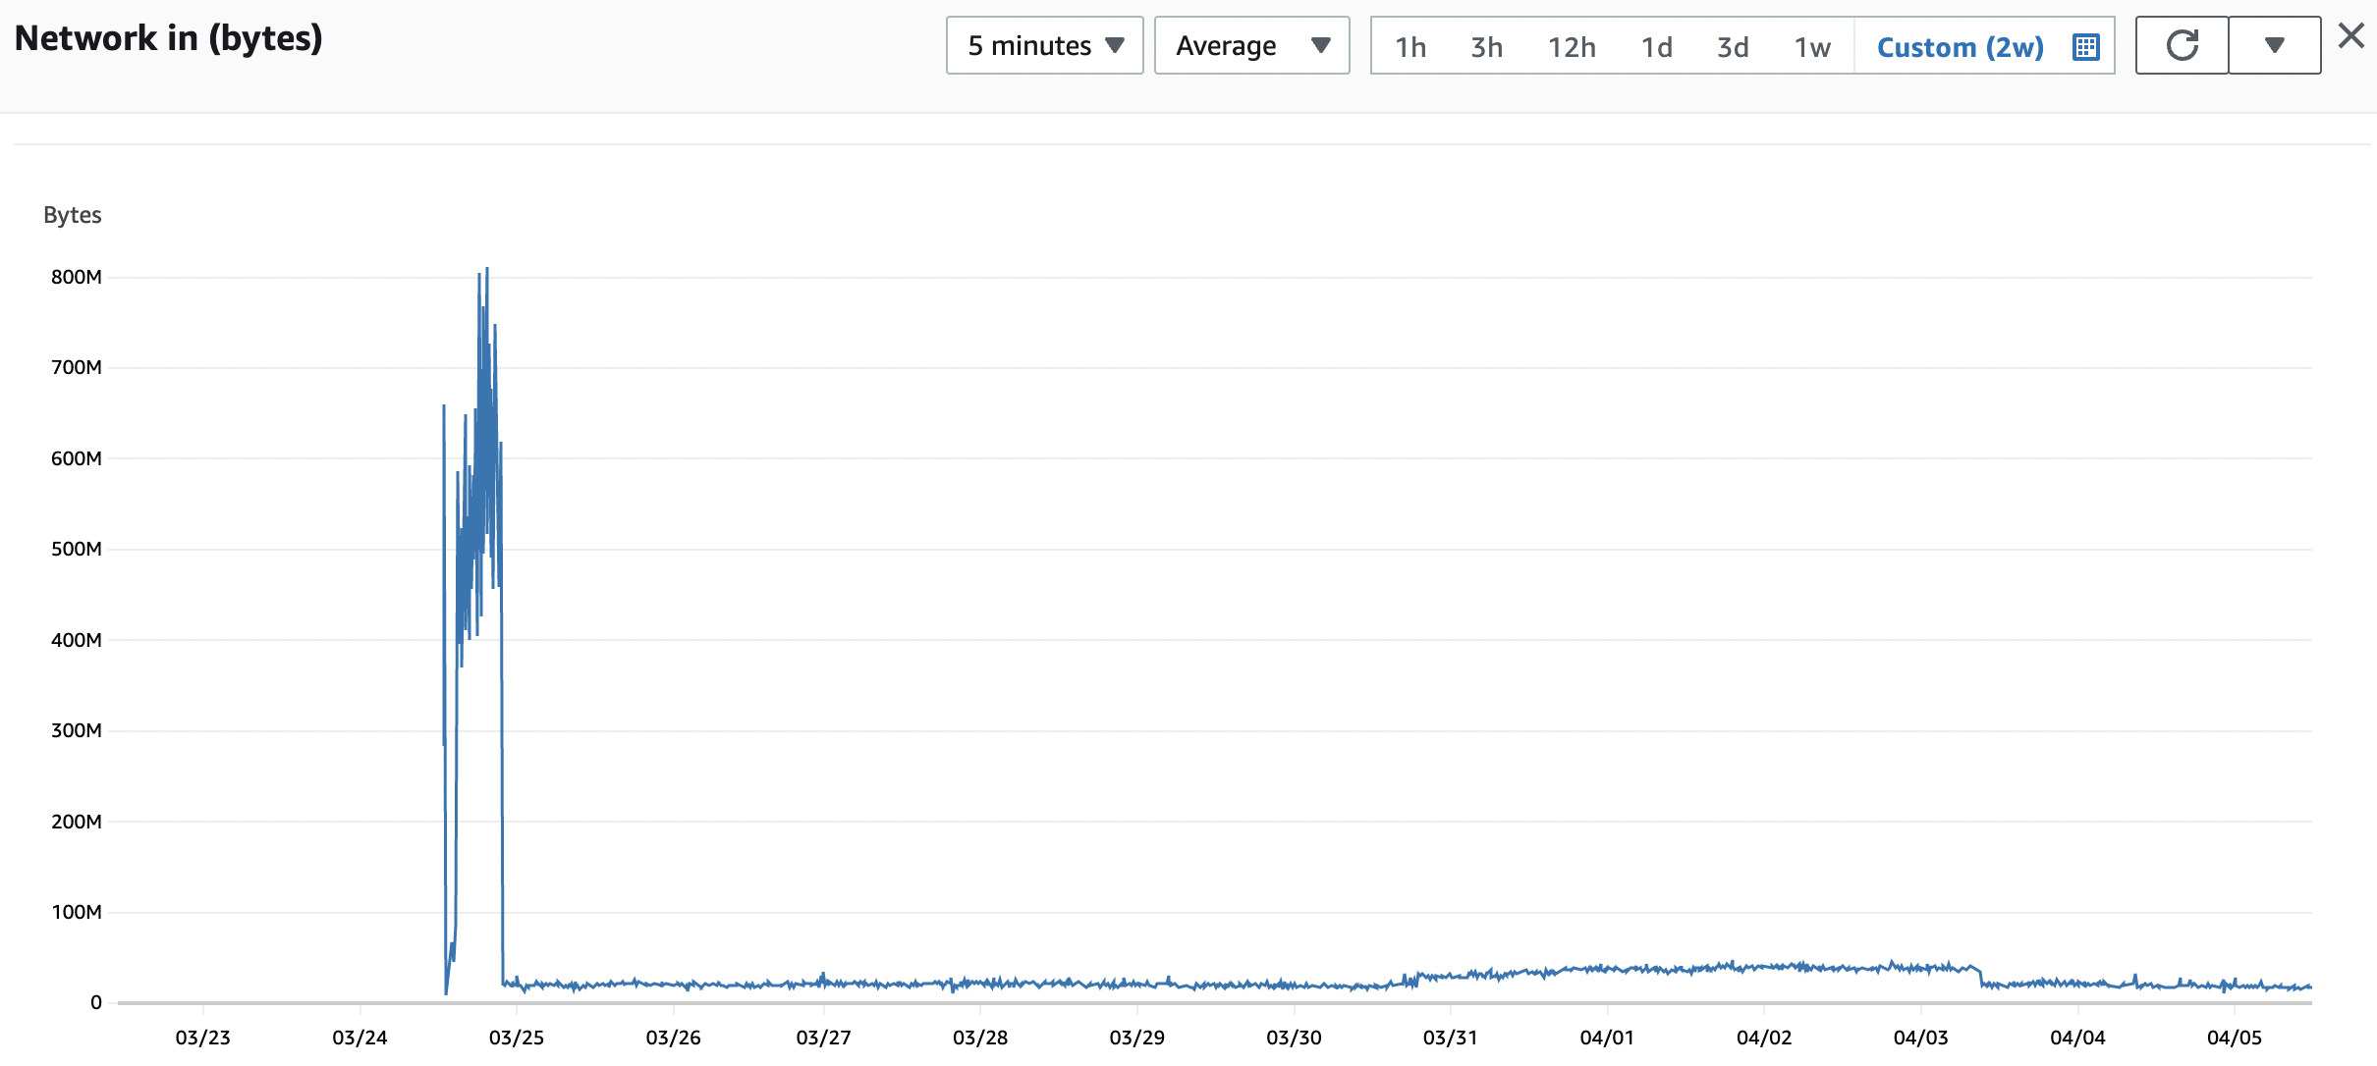Screen dimensions: 2377x1066
Task: Close the Network in (bytes) chart with the X
Action: [2351, 34]
